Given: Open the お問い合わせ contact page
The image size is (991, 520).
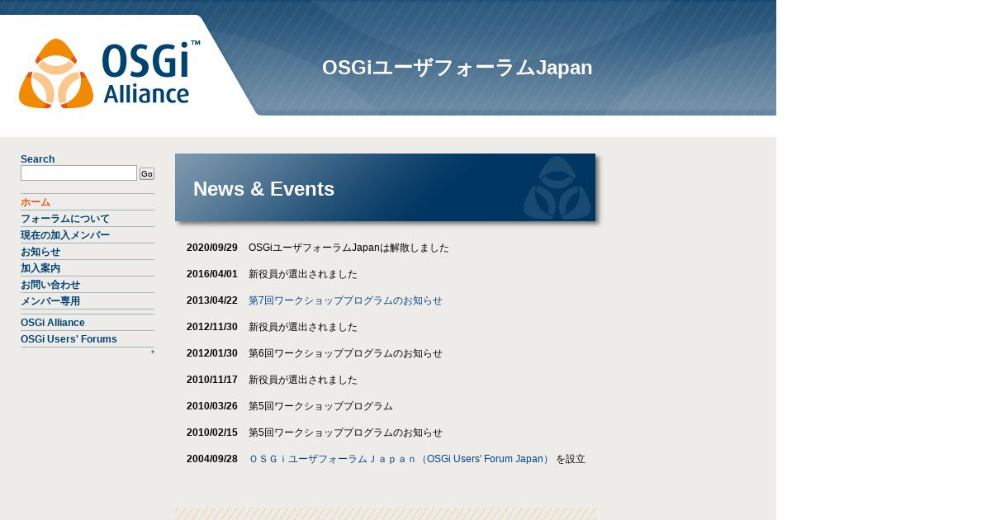Looking at the screenshot, I should 50,285.
